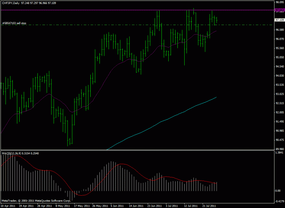This screenshot has width=285, height=208.
Task: Click the 98.095 price axis label
Action: point(280,2)
